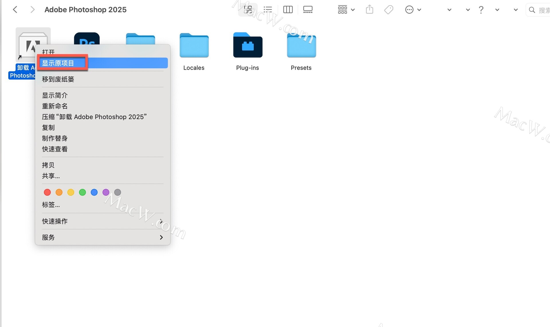Apply the green color tag
This screenshot has height=327, width=550.
(82, 192)
